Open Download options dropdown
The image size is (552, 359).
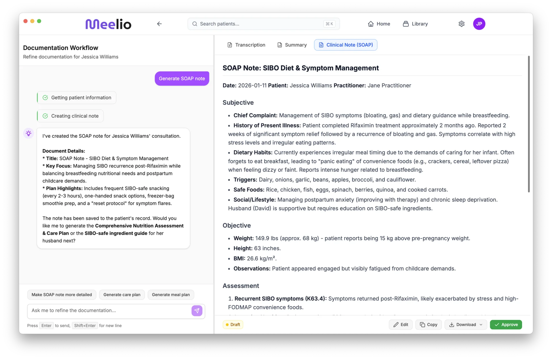coord(466,324)
